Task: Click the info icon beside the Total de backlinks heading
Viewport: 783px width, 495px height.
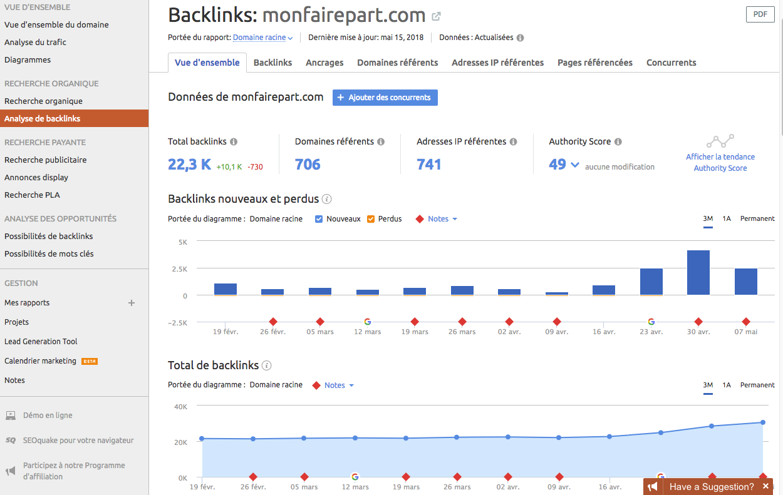Action: tap(267, 365)
